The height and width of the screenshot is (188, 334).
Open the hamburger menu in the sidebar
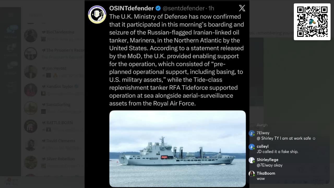(10, 15)
